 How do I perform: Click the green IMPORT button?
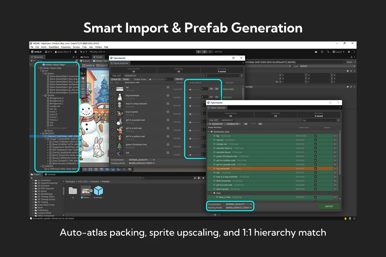pyautogui.click(x=329, y=206)
